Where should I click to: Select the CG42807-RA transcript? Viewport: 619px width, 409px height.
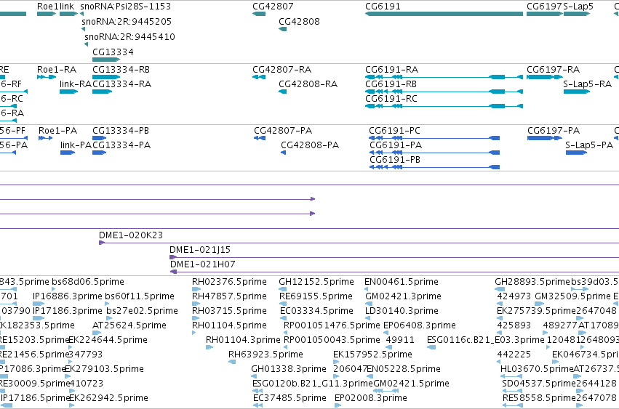[x=259, y=77]
